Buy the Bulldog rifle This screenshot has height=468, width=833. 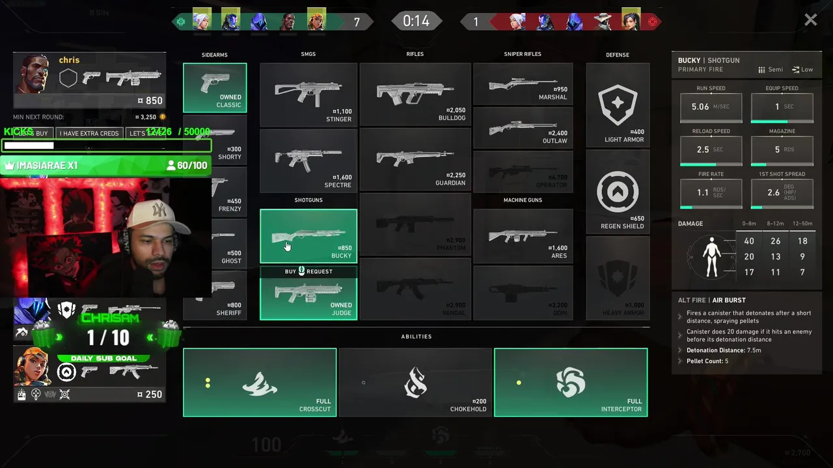415,94
